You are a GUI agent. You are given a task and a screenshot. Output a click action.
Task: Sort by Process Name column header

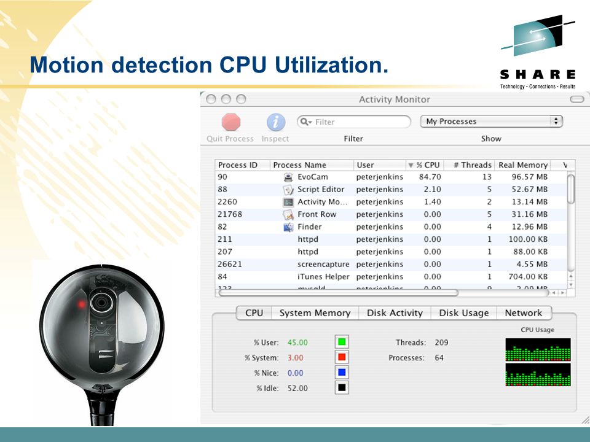pyautogui.click(x=312, y=165)
